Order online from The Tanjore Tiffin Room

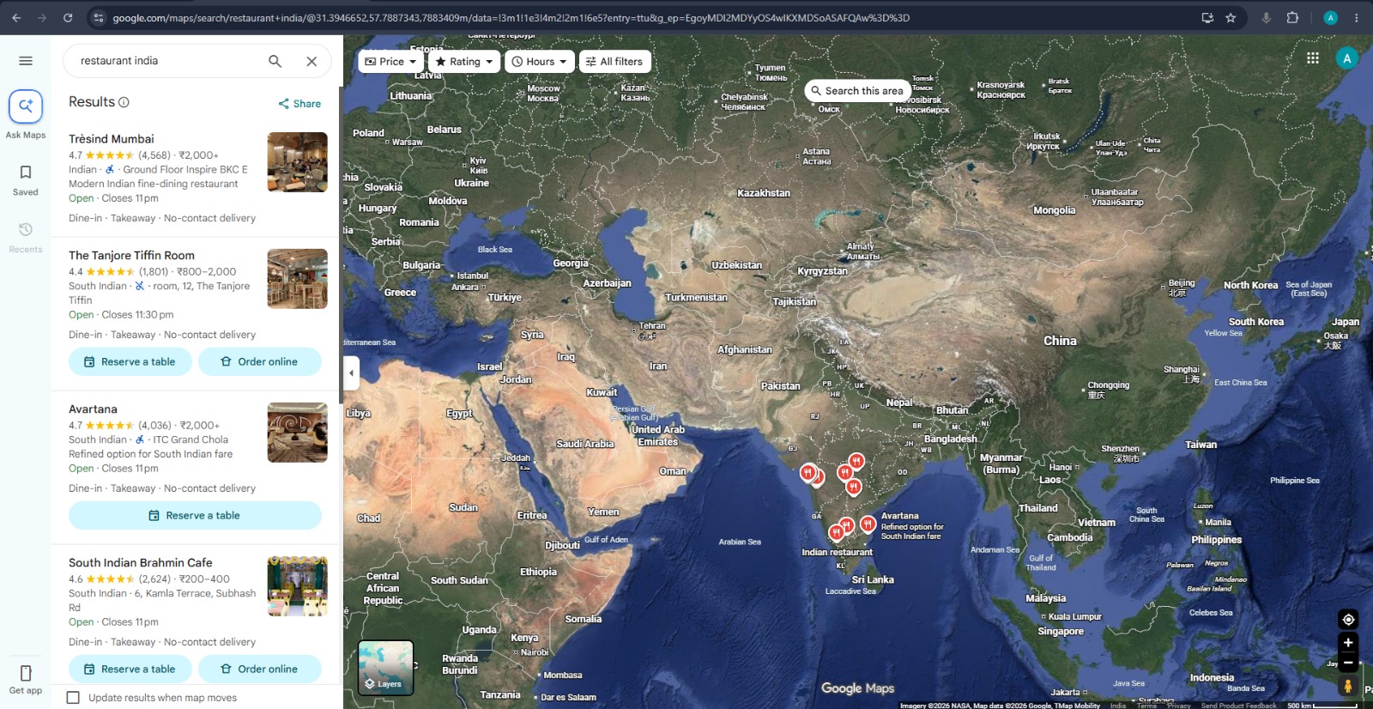(260, 362)
